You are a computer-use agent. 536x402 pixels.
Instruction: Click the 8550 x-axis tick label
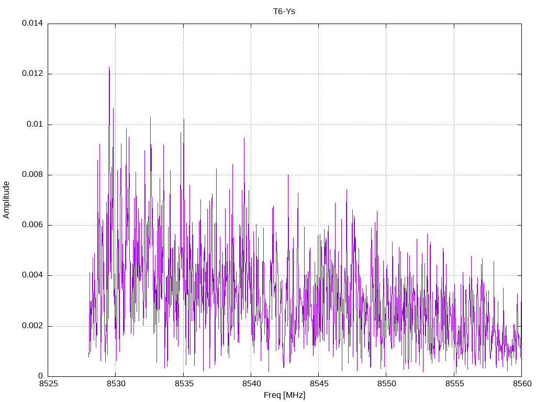(x=386, y=384)
